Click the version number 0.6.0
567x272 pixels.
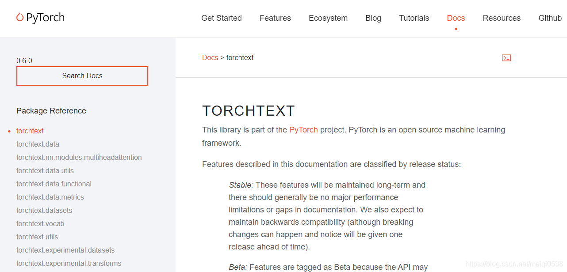pos(24,60)
